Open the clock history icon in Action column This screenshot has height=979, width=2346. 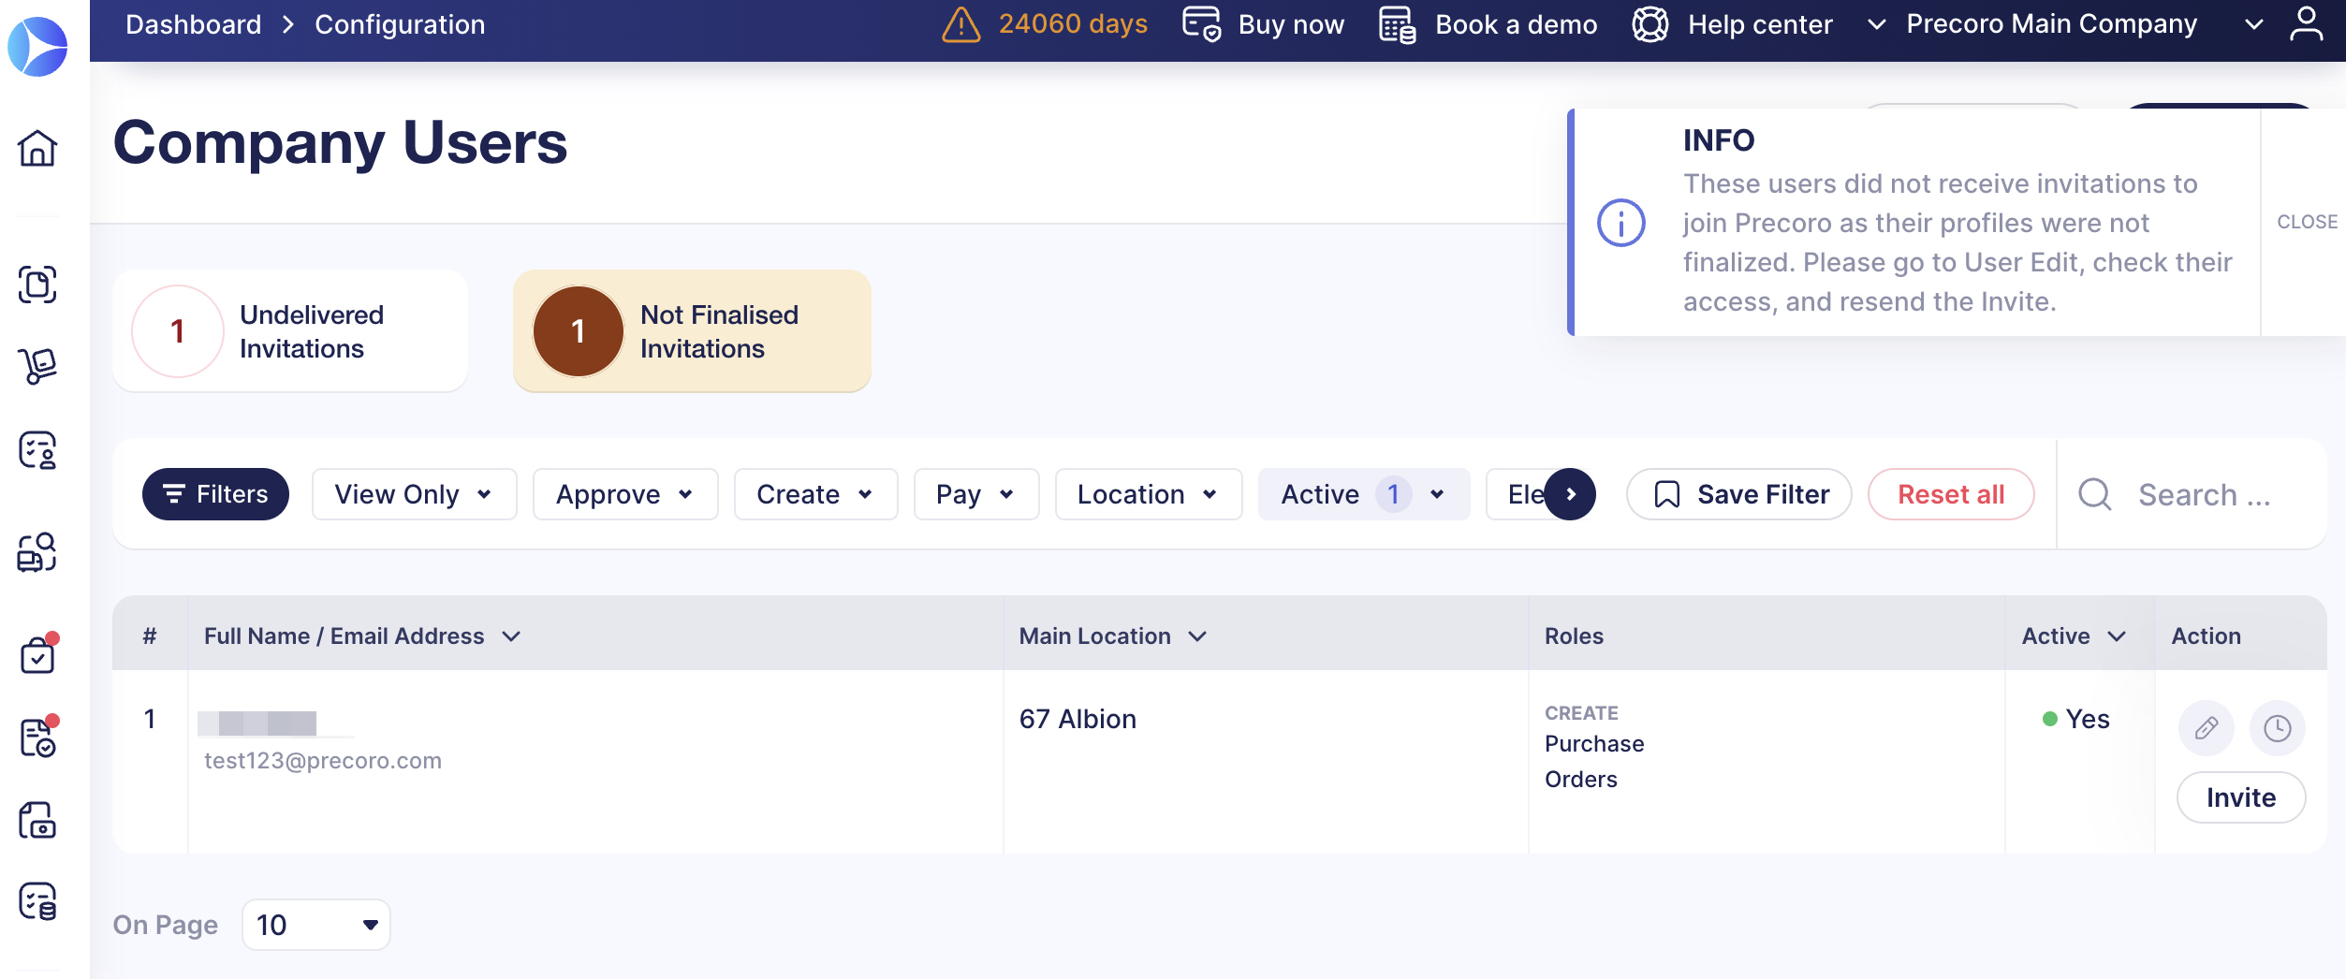(2277, 727)
